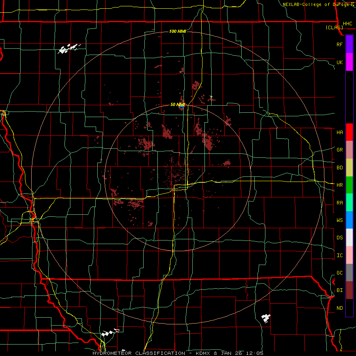The width and height of the screenshot is (356, 356).
Task: Click the HYDROMETEOR CLASSIFICATION caption text
Action: tap(138, 353)
